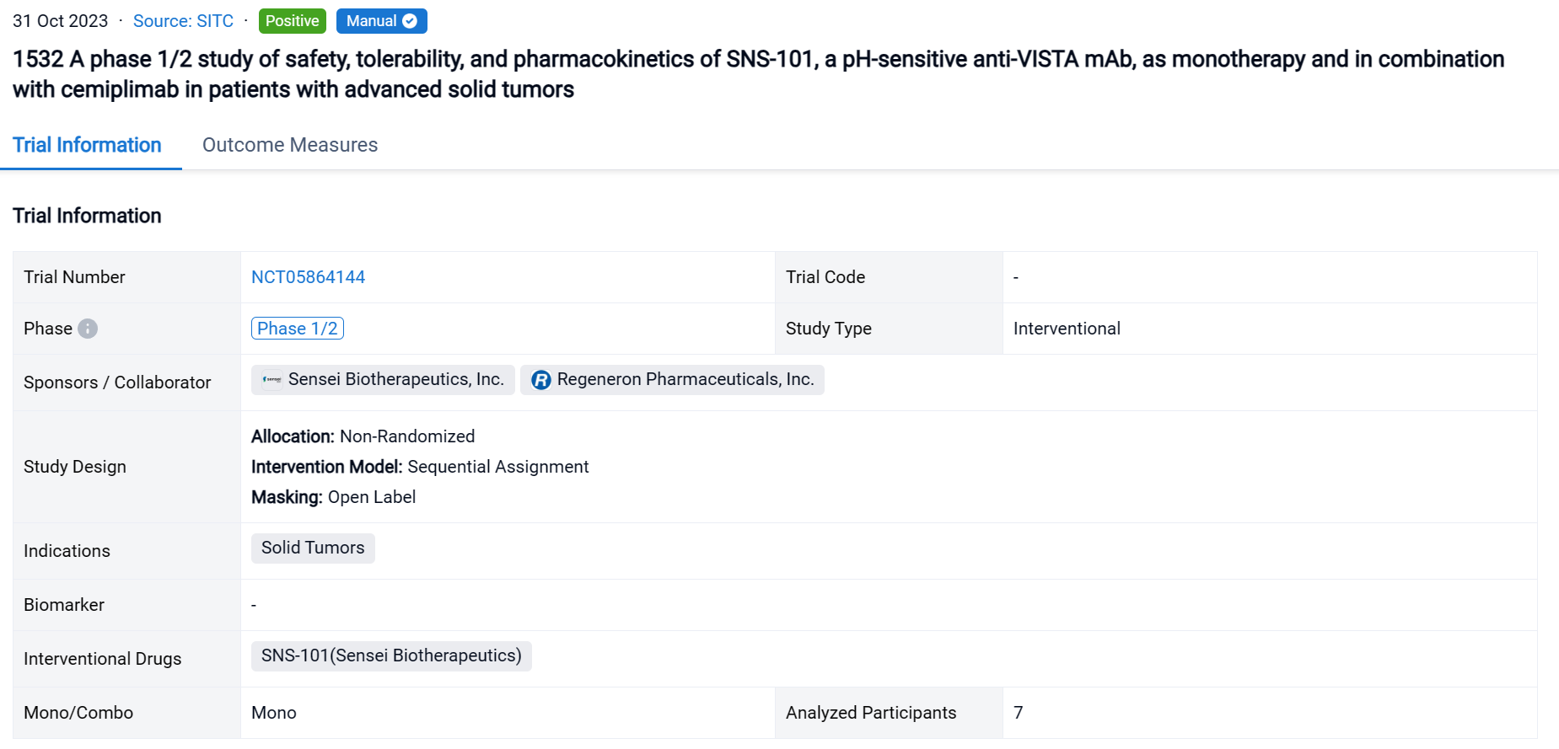Click the Manual badge

[x=372, y=21]
